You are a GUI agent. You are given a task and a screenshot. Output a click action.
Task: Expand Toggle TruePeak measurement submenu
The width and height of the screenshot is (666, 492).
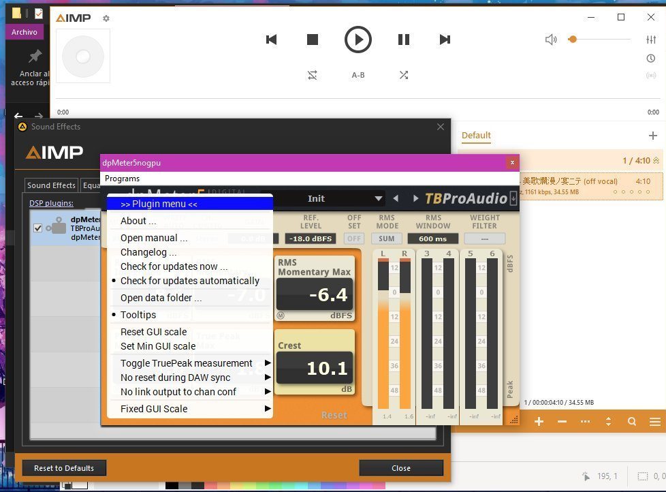tap(190, 363)
